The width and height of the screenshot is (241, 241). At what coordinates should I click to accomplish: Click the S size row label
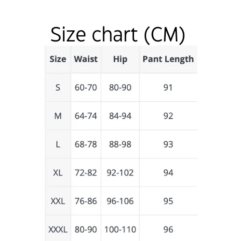(58, 88)
